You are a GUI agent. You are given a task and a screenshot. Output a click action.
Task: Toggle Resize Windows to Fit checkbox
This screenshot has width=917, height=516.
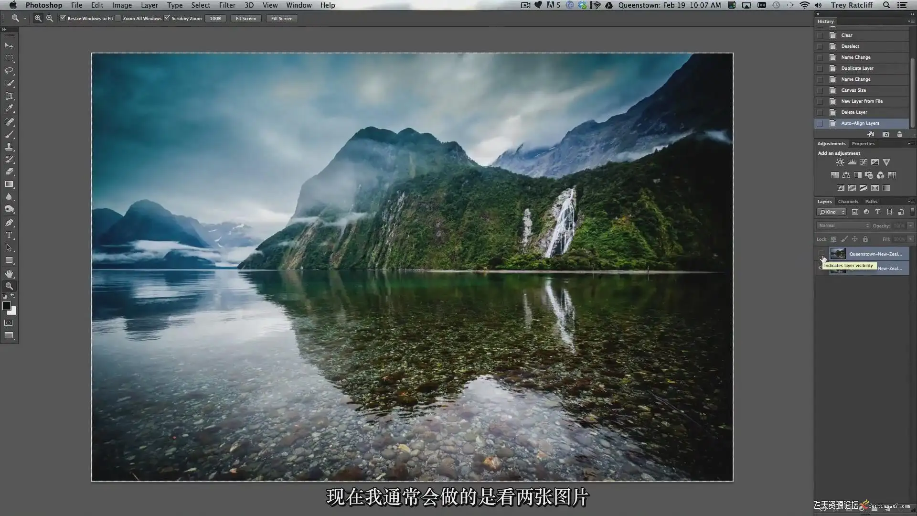[x=63, y=18]
